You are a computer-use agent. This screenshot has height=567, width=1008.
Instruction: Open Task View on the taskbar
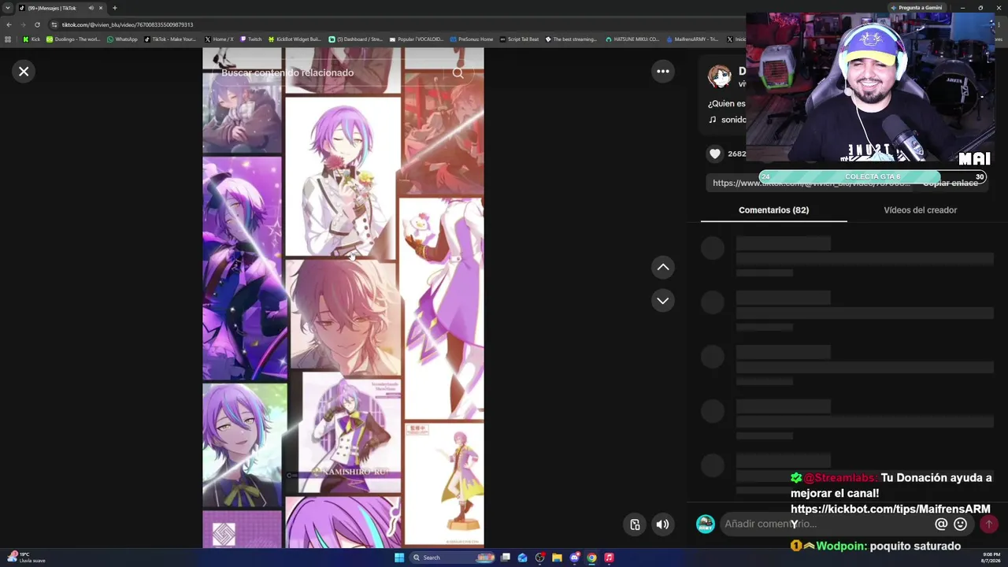coord(505,558)
